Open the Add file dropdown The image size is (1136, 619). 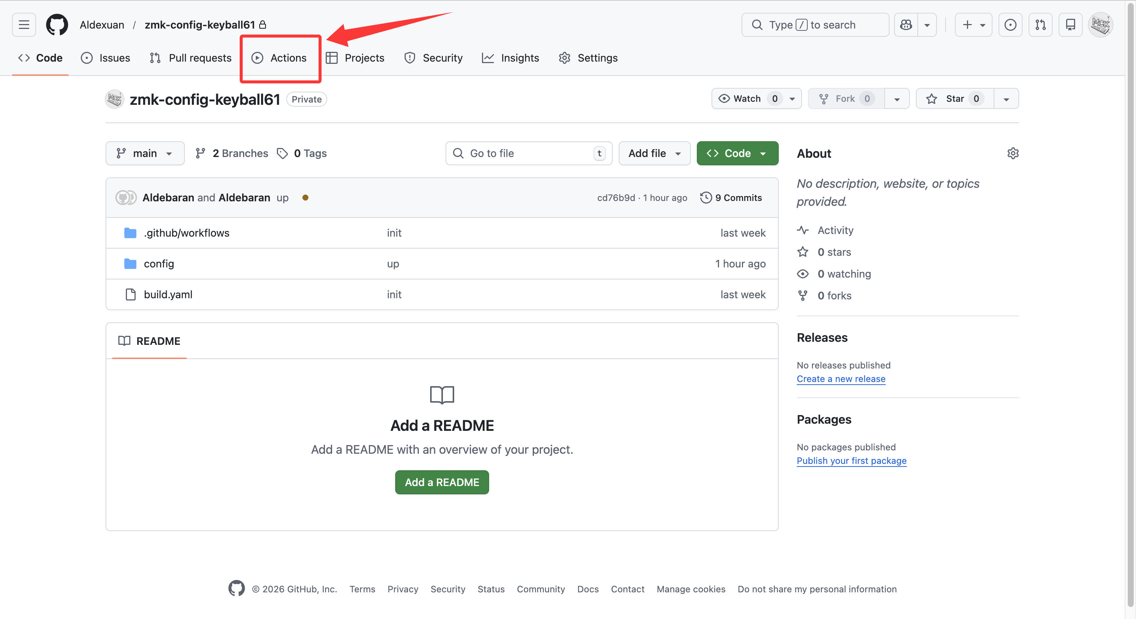pyautogui.click(x=654, y=153)
